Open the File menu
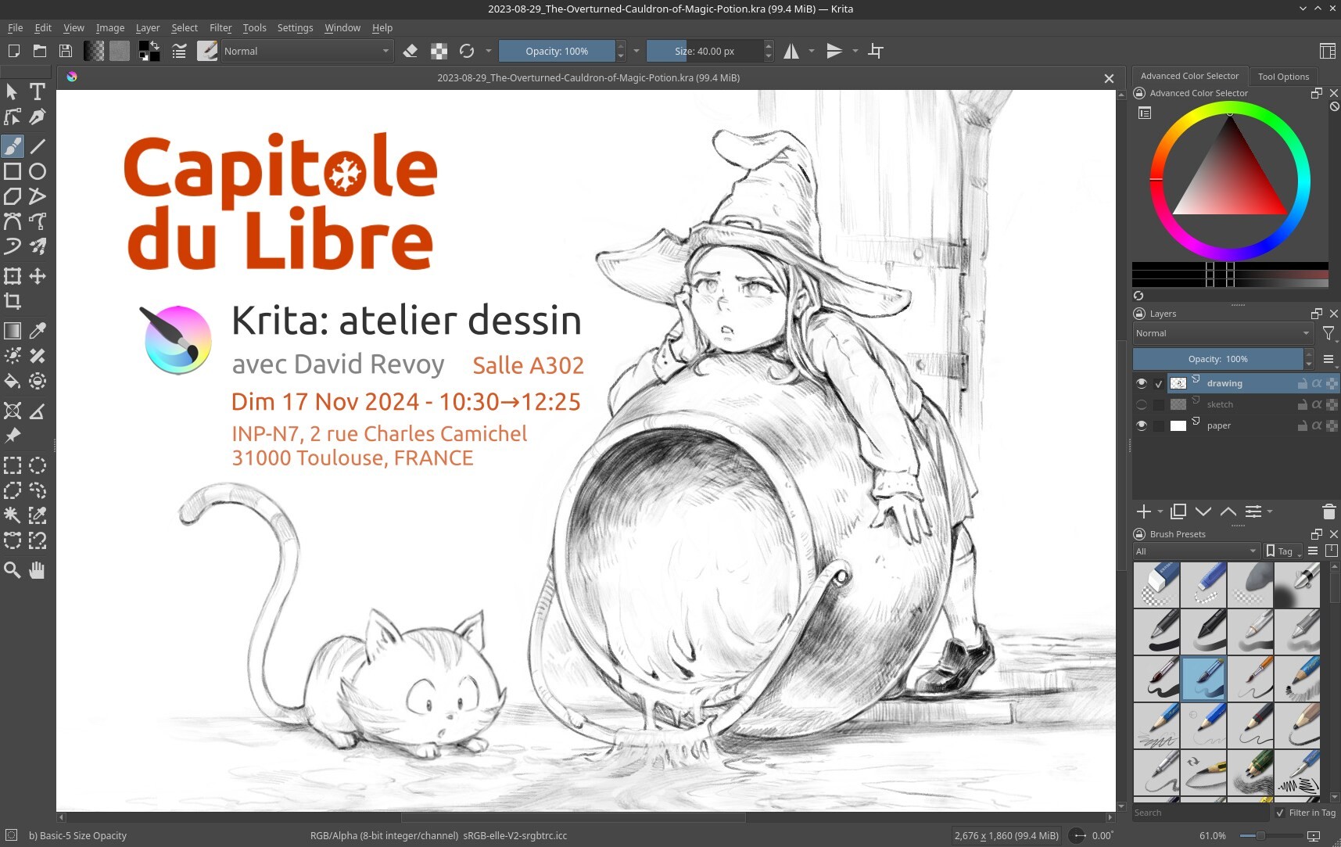Image resolution: width=1341 pixels, height=847 pixels. (15, 27)
